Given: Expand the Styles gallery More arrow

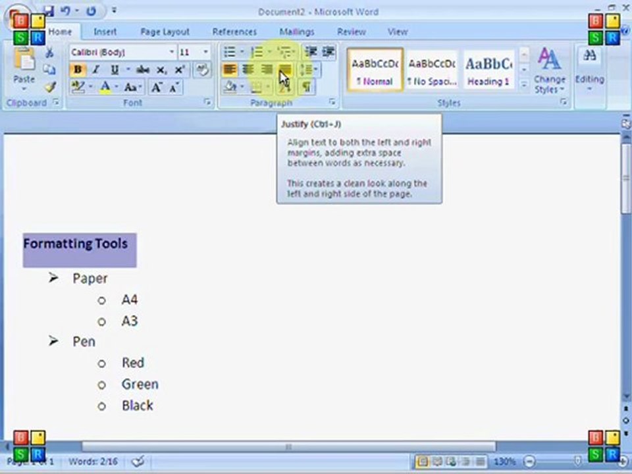Looking at the screenshot, I should click(524, 85).
